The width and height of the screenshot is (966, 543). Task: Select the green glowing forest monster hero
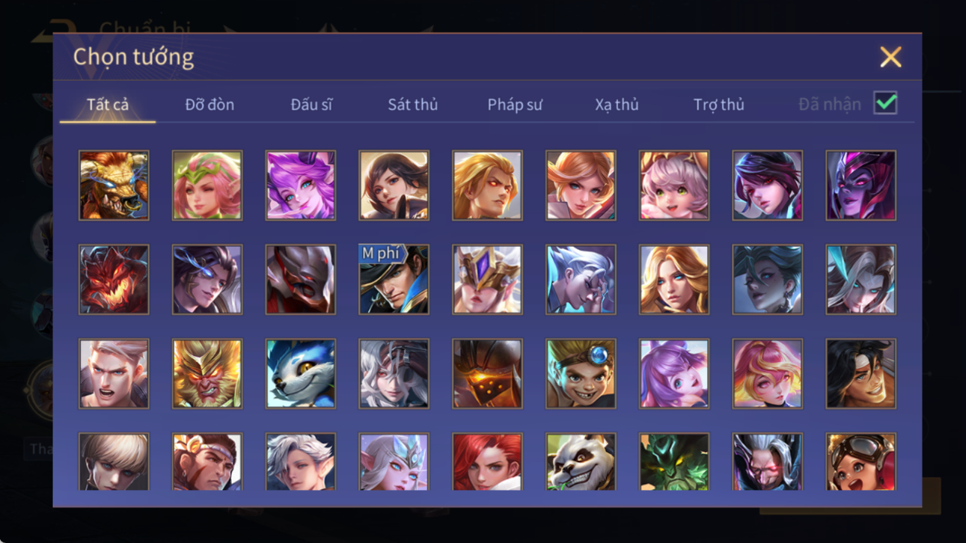pyautogui.click(x=674, y=461)
